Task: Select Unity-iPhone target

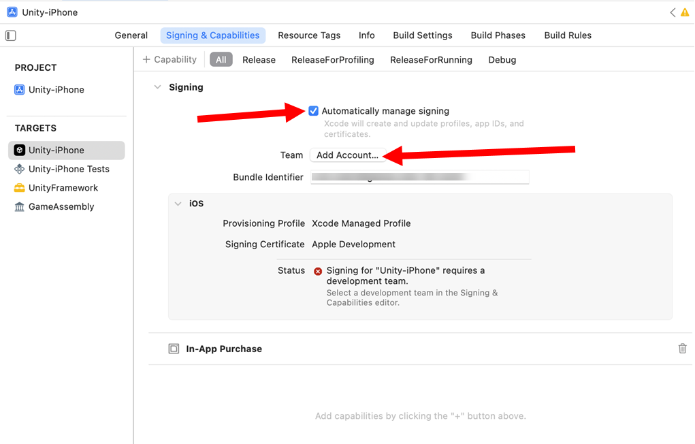Action: click(67, 150)
